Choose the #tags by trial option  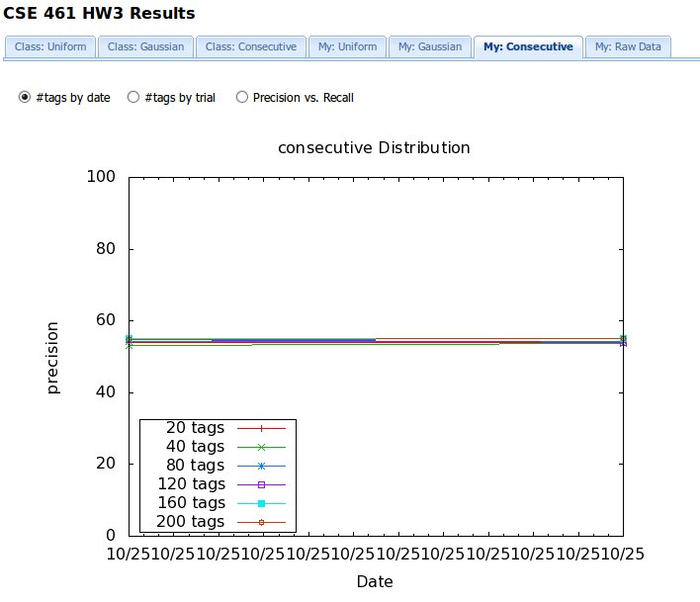coord(133,98)
